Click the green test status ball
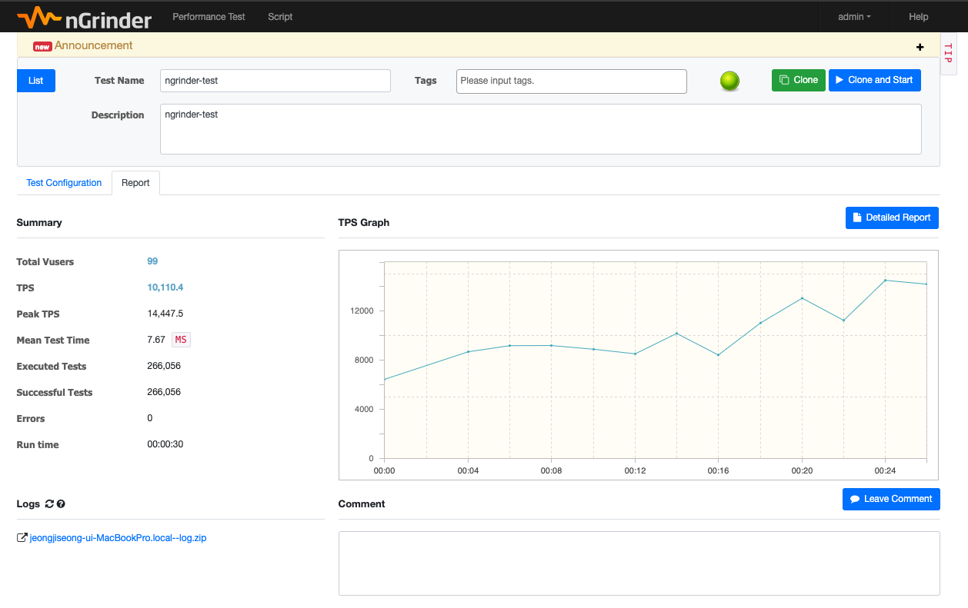Screen dimensions: 968x608 tap(729, 81)
